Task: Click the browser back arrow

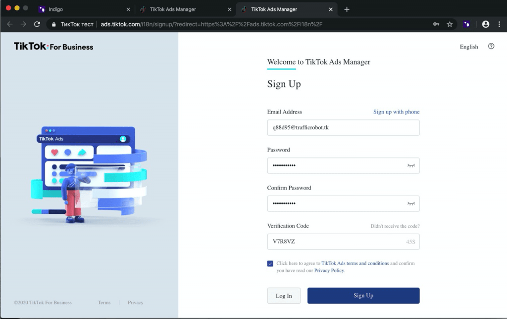Action: (10, 24)
